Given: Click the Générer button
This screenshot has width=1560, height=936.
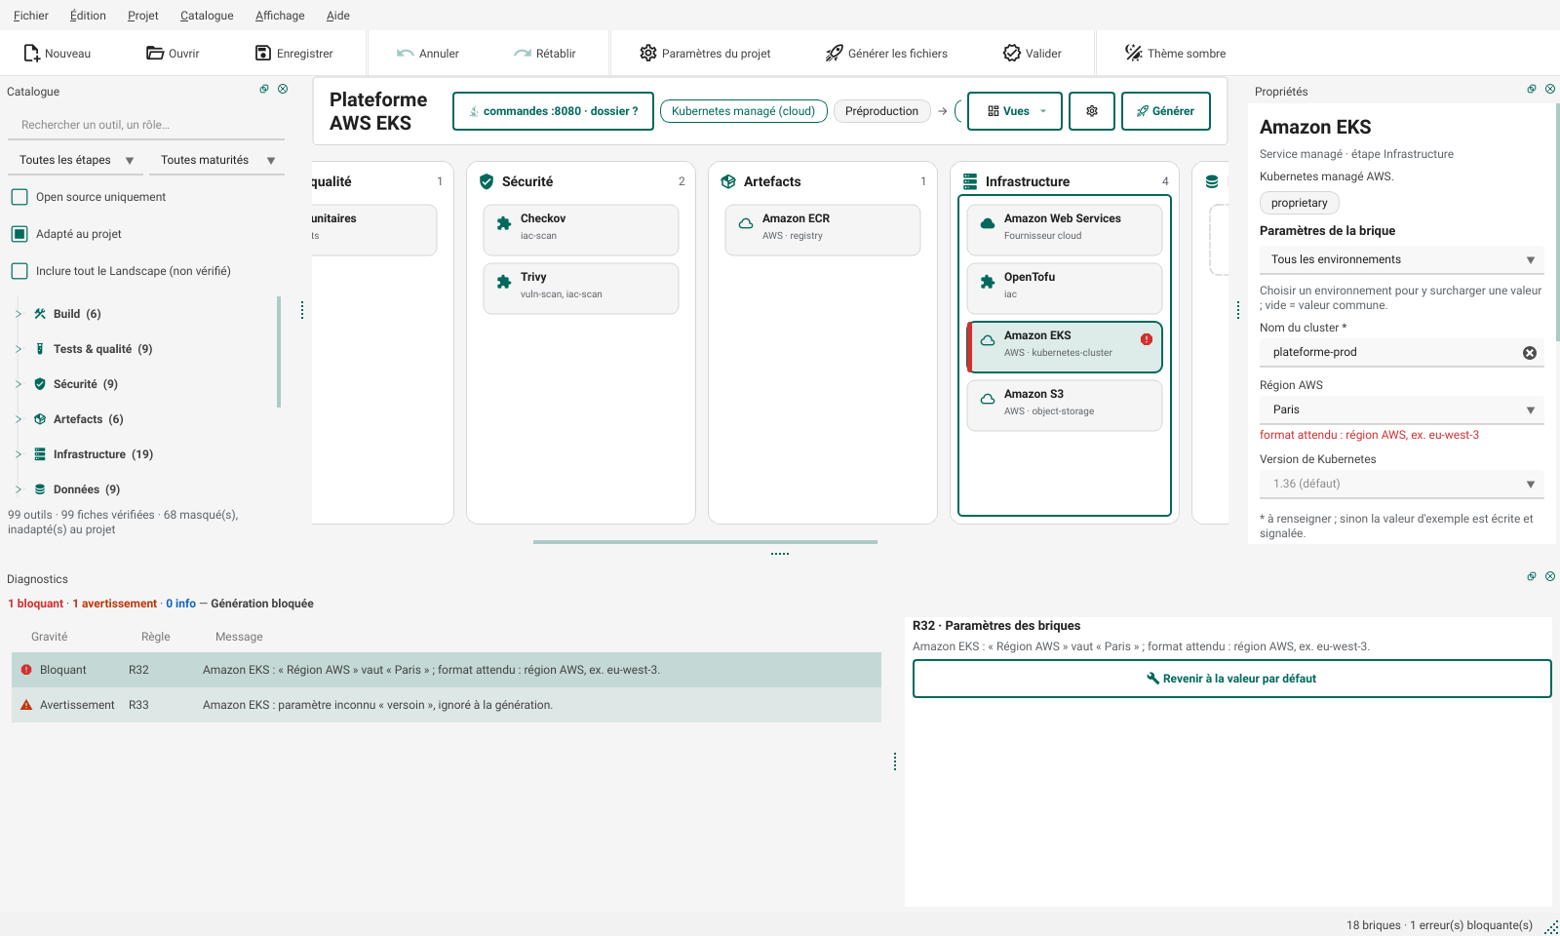Looking at the screenshot, I should [1166, 111].
